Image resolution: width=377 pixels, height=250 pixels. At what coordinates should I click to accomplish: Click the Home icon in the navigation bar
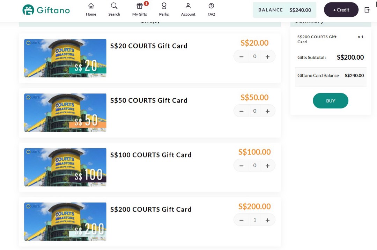coord(91,6)
